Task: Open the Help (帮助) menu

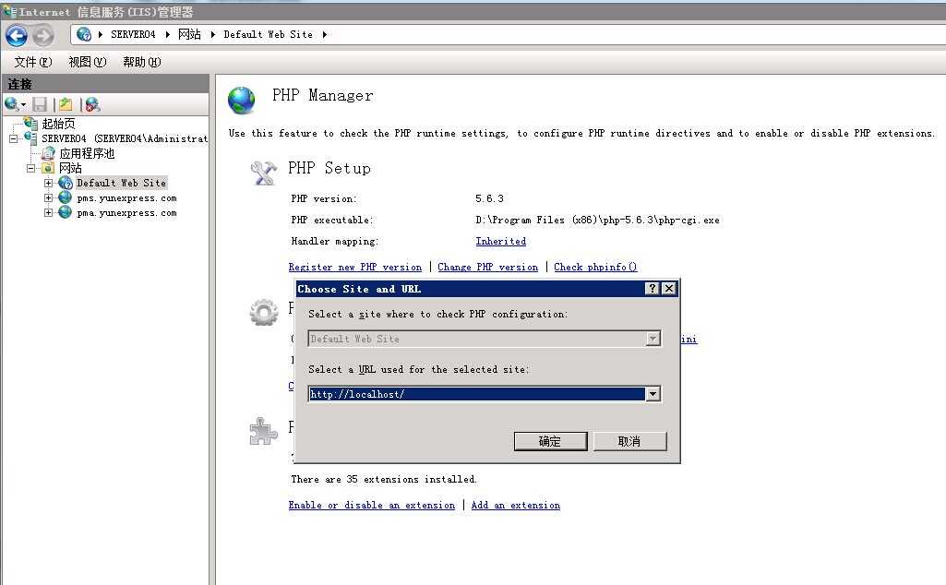Action: pyautogui.click(x=142, y=62)
